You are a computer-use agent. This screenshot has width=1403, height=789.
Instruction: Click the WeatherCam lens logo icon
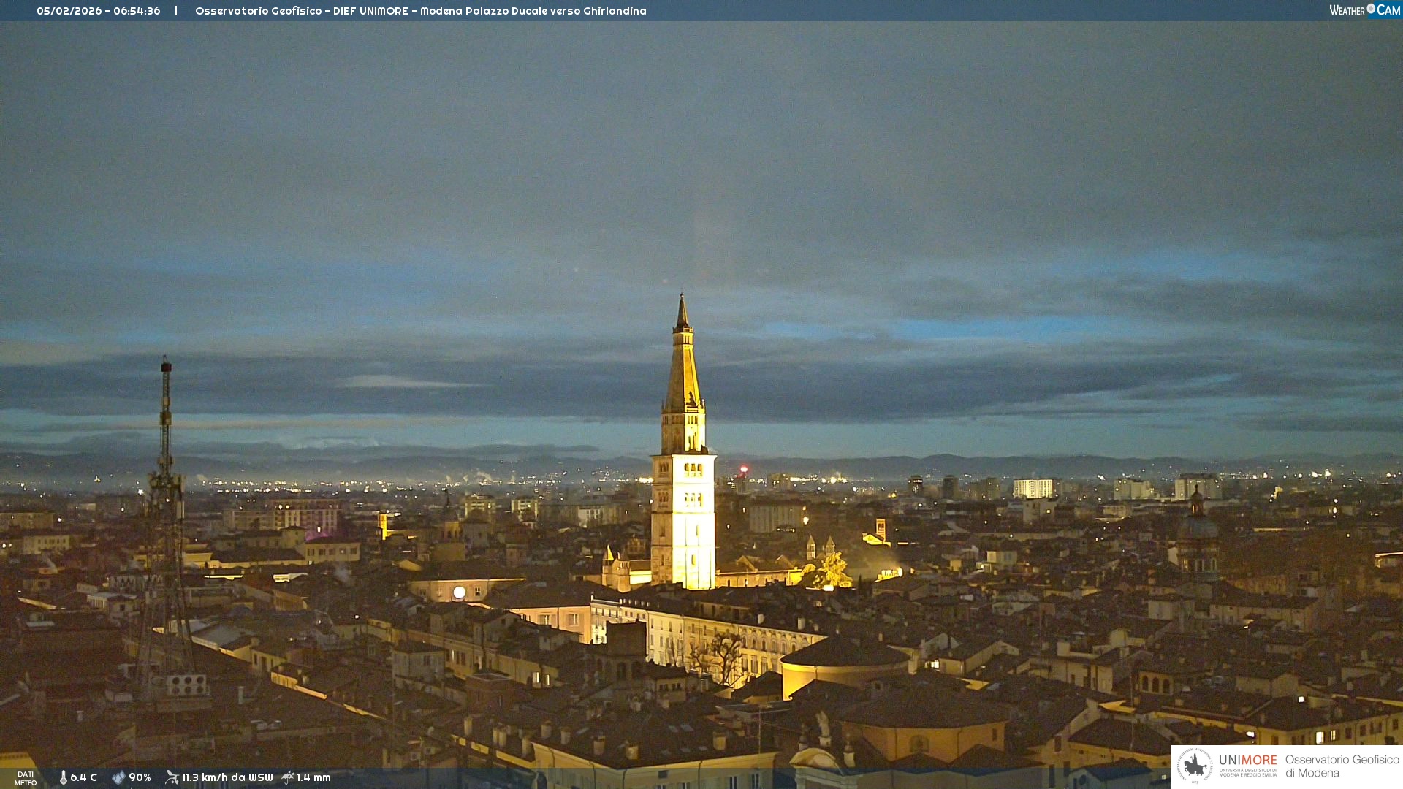[1371, 9]
